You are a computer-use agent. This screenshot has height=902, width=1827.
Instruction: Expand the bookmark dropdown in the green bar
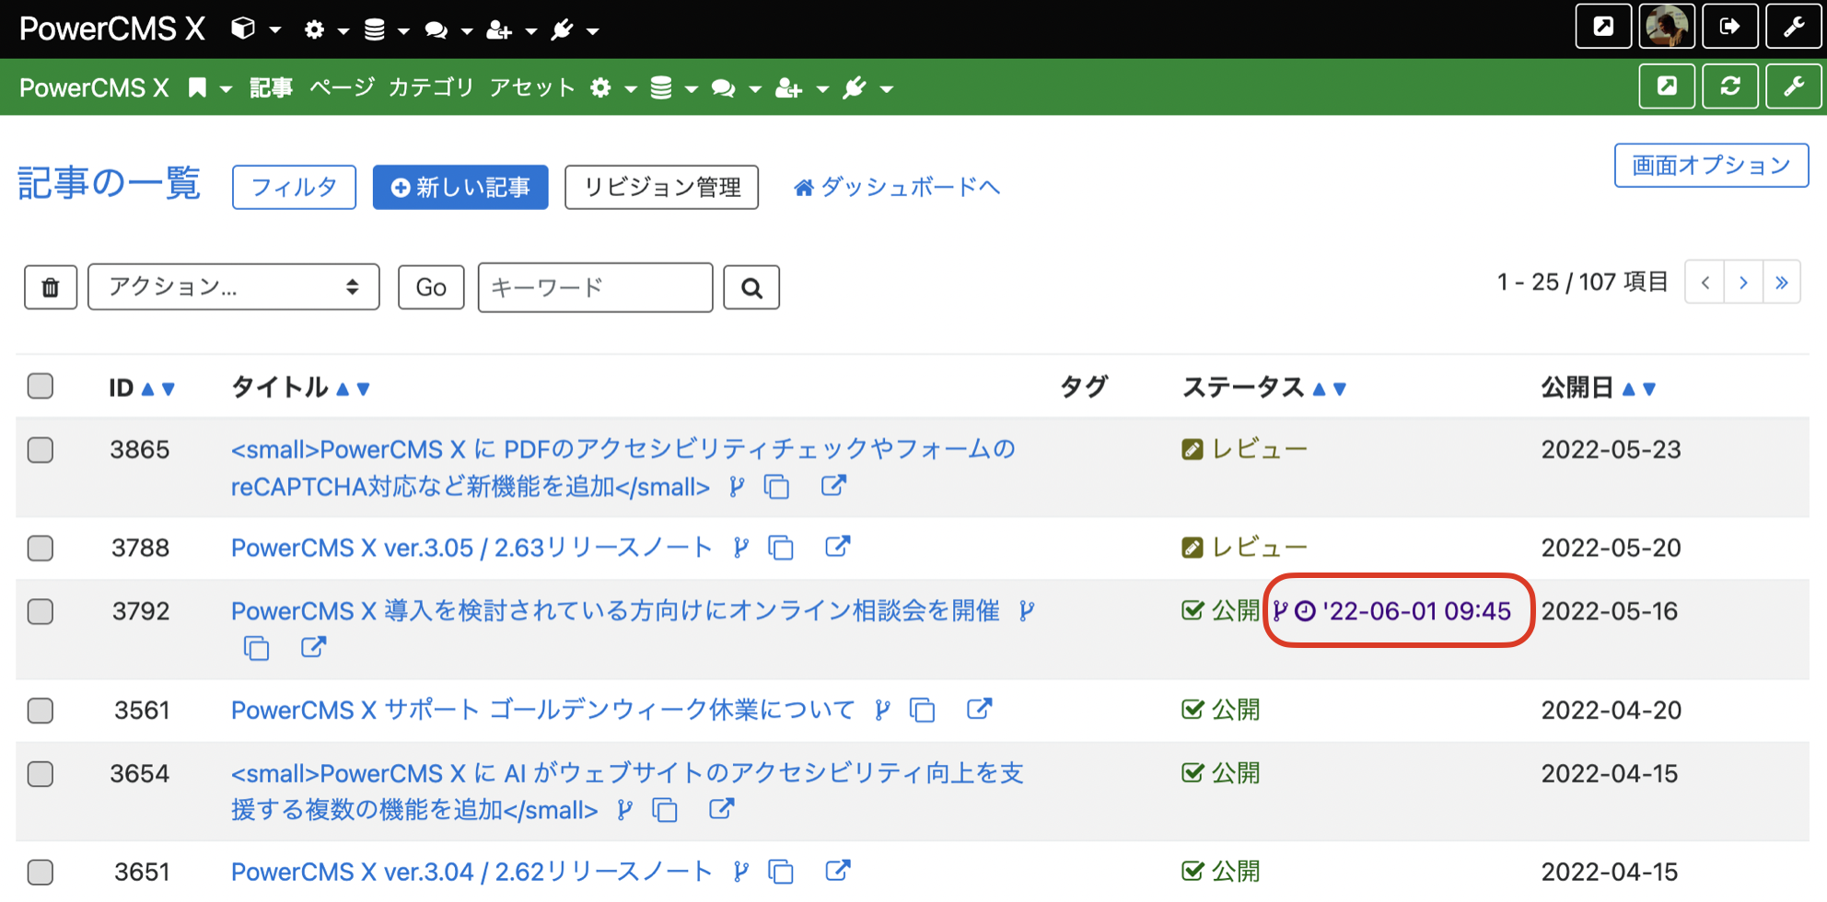coord(210,87)
